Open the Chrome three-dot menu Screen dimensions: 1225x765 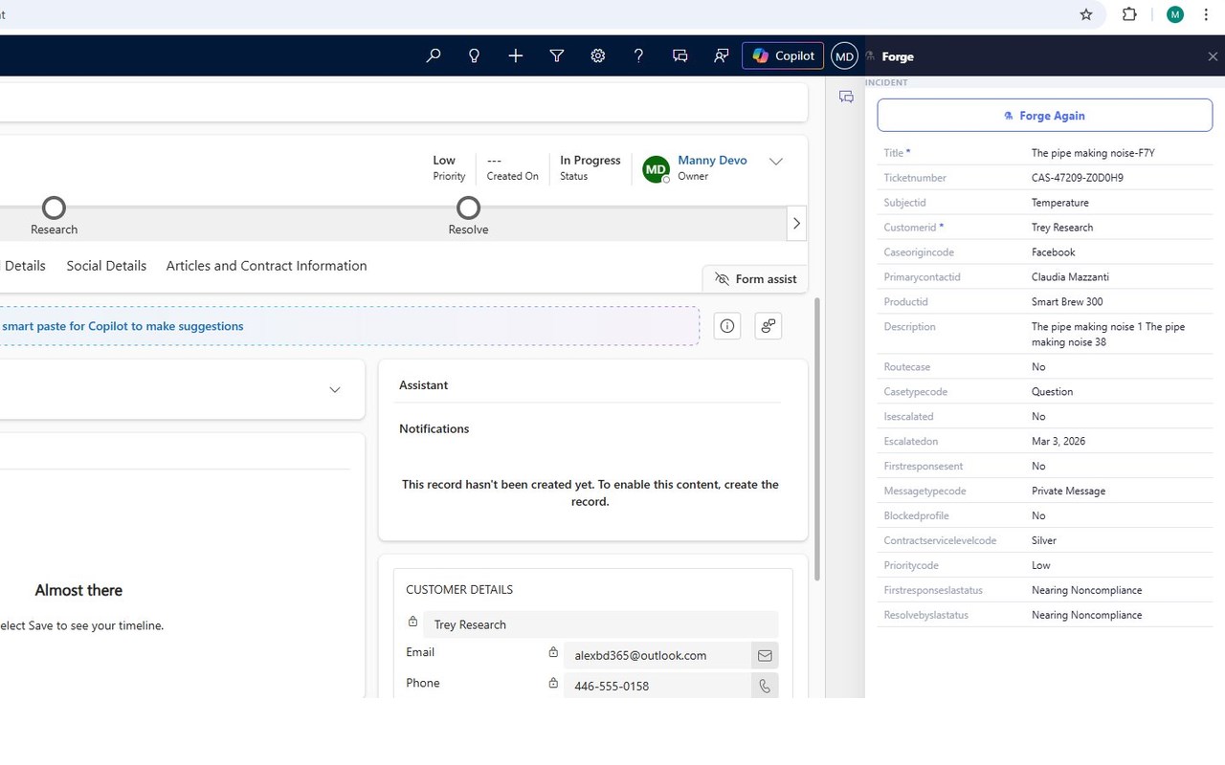pos(1206,14)
